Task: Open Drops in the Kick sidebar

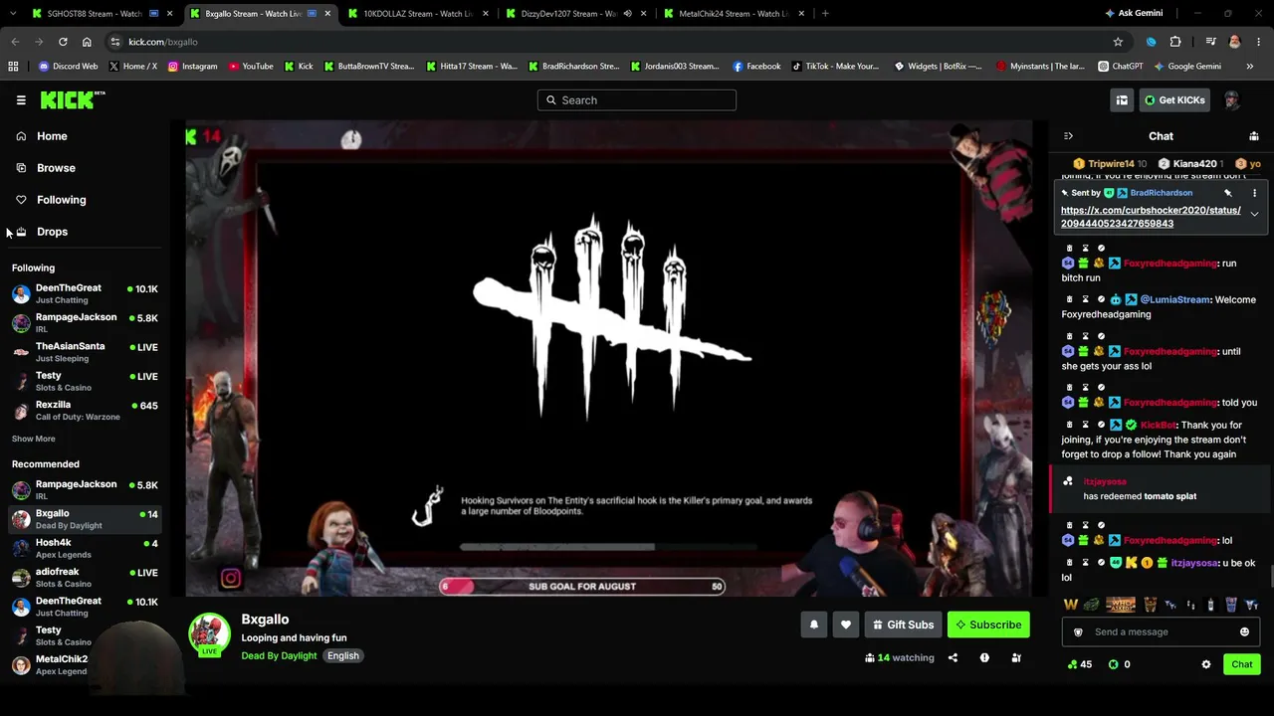Action: click(x=52, y=232)
